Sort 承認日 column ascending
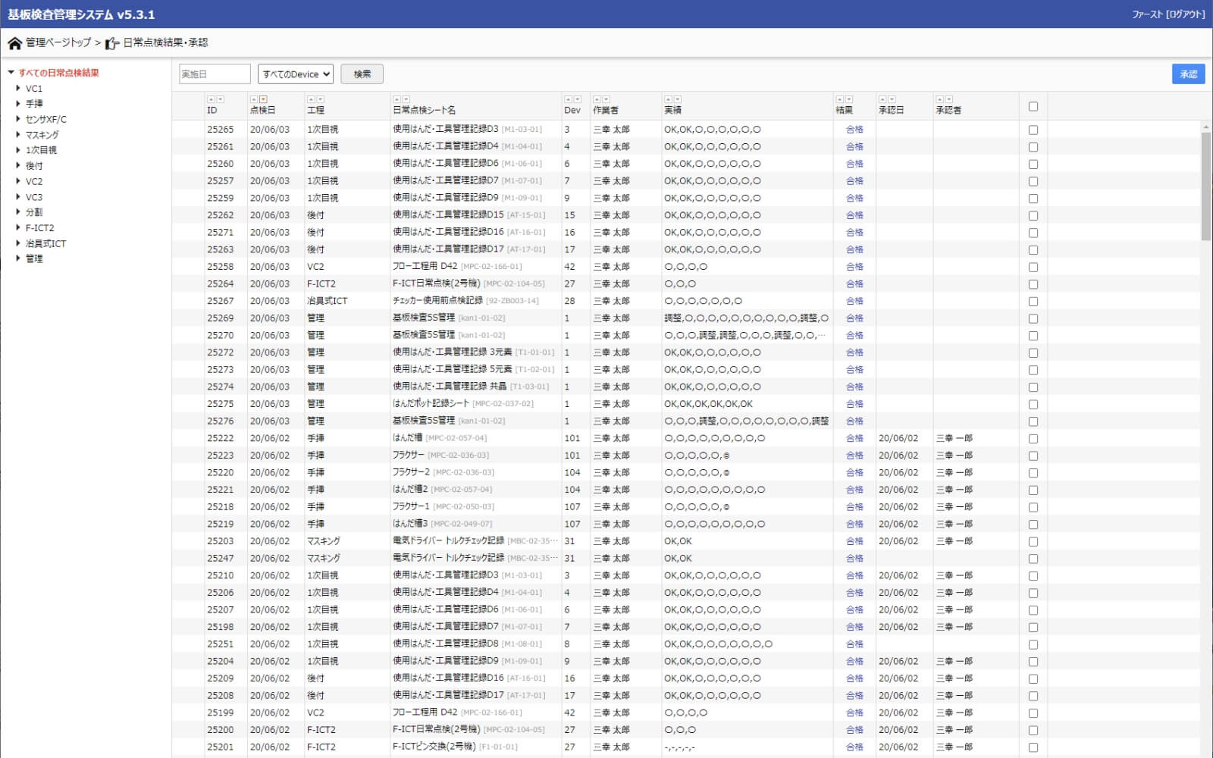 click(882, 99)
